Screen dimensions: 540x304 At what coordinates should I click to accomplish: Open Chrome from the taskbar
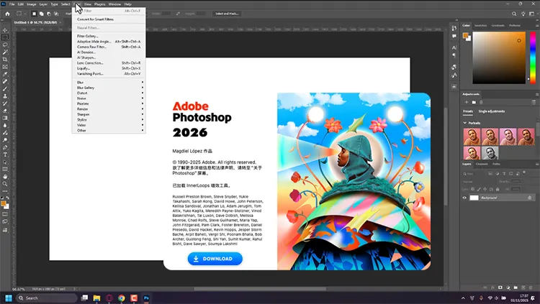pos(122,298)
